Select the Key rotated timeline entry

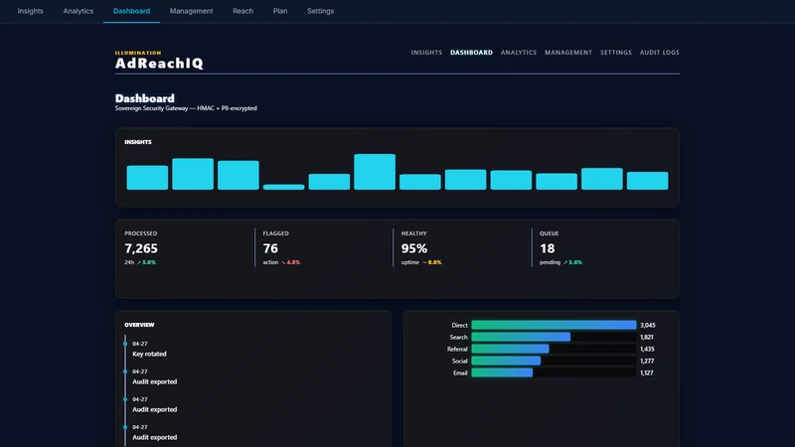coord(149,349)
